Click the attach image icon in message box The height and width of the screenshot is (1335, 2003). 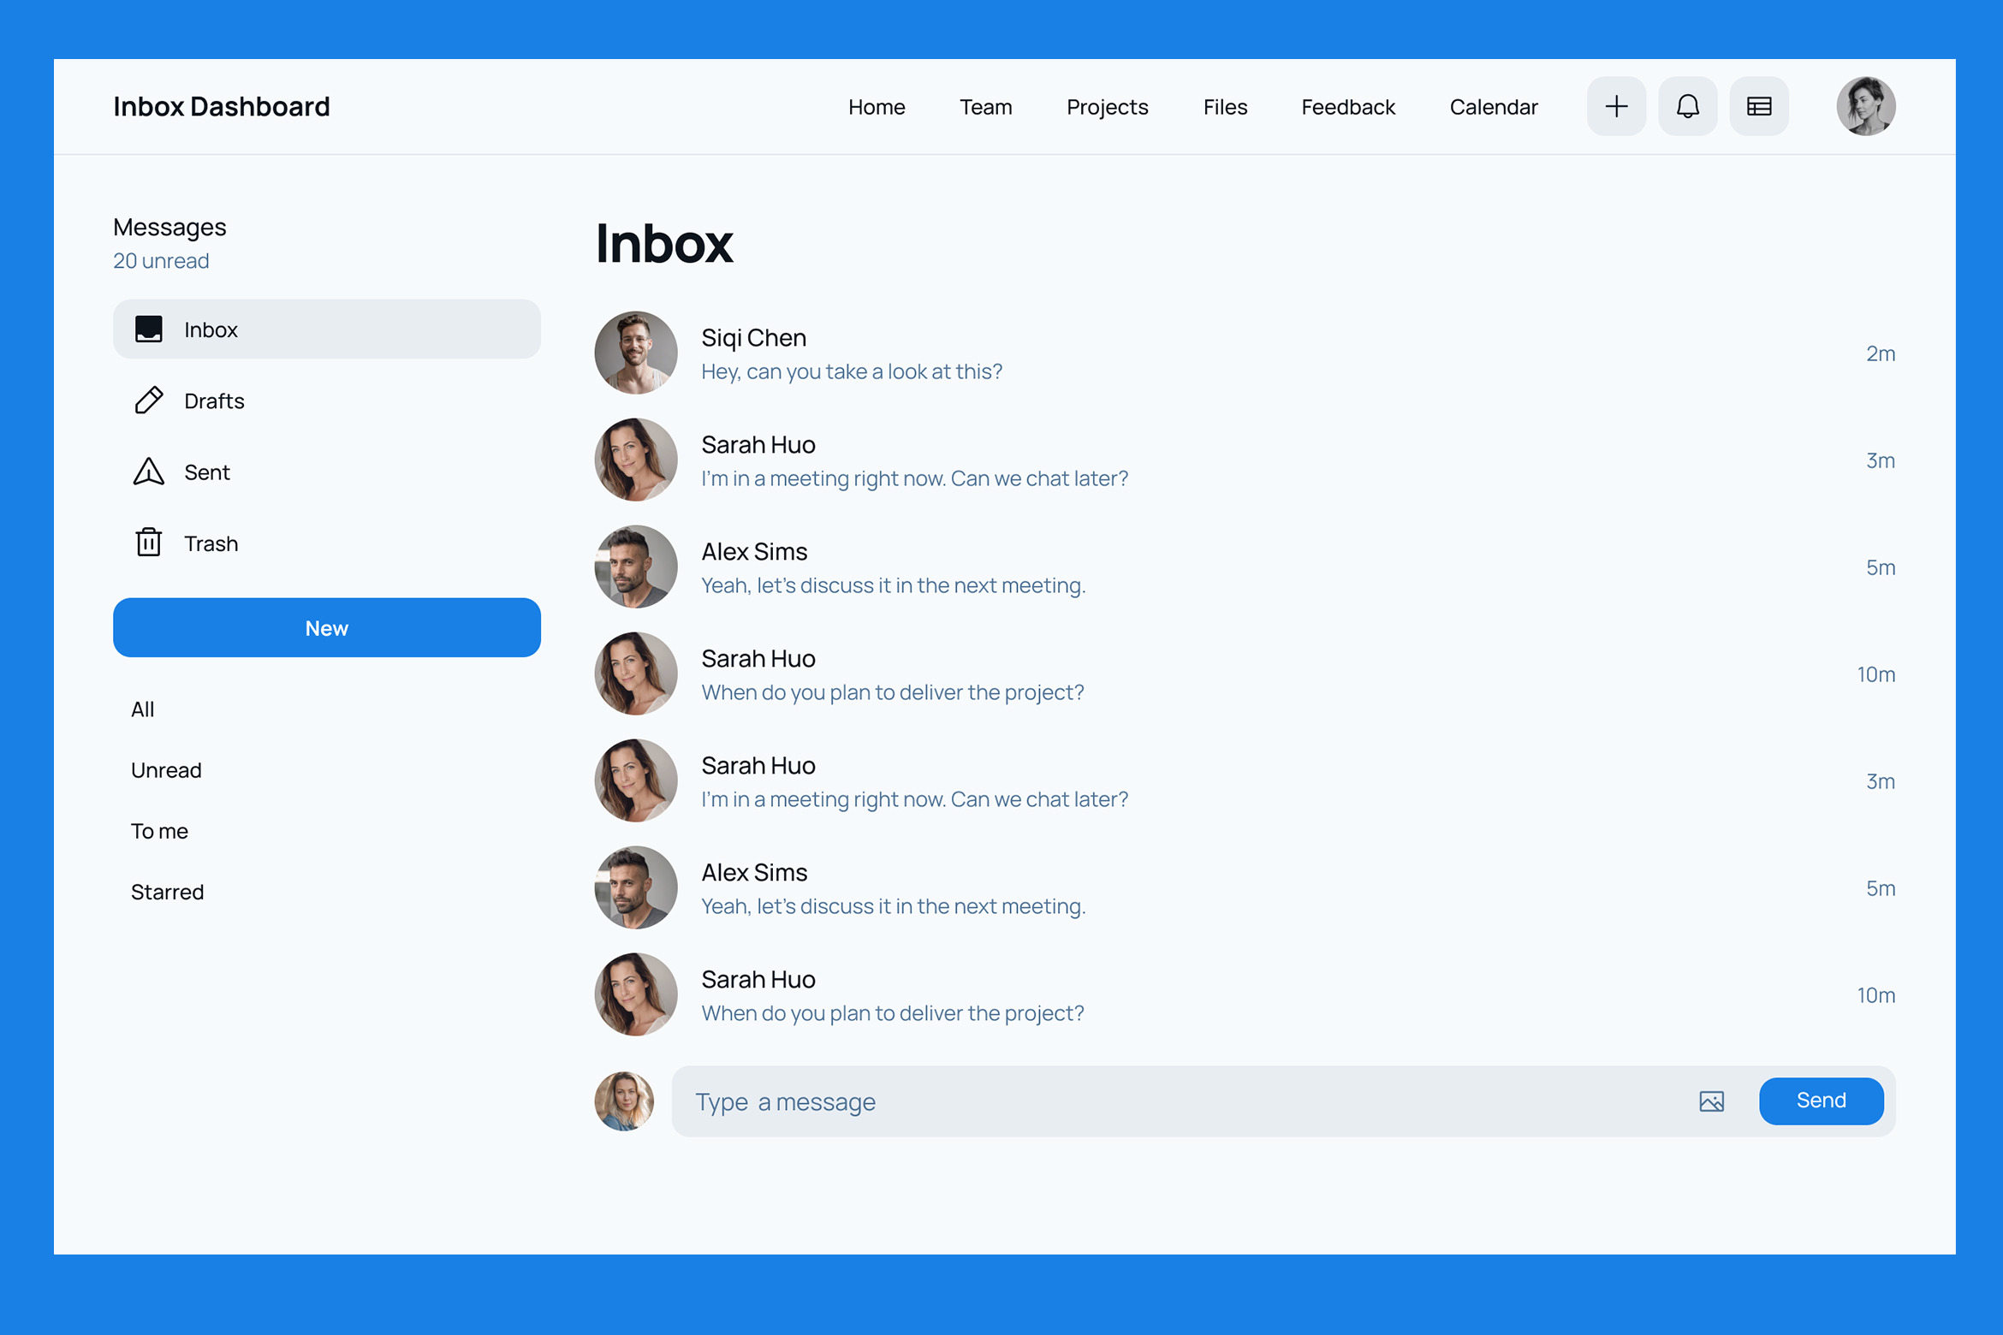pyautogui.click(x=1711, y=1101)
